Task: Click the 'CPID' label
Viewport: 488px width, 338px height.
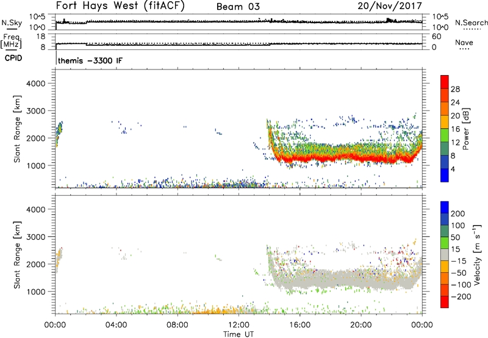Action: (x=13, y=58)
